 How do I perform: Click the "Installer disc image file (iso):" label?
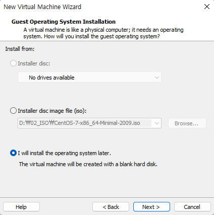52,111
